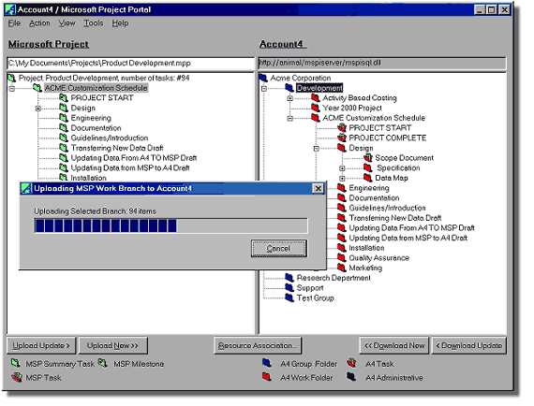Click the Data Map work folder icon
534x406 pixels.
pyautogui.click(x=368, y=178)
